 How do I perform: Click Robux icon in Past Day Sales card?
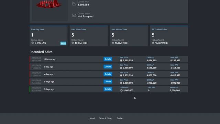click(x=33, y=43)
